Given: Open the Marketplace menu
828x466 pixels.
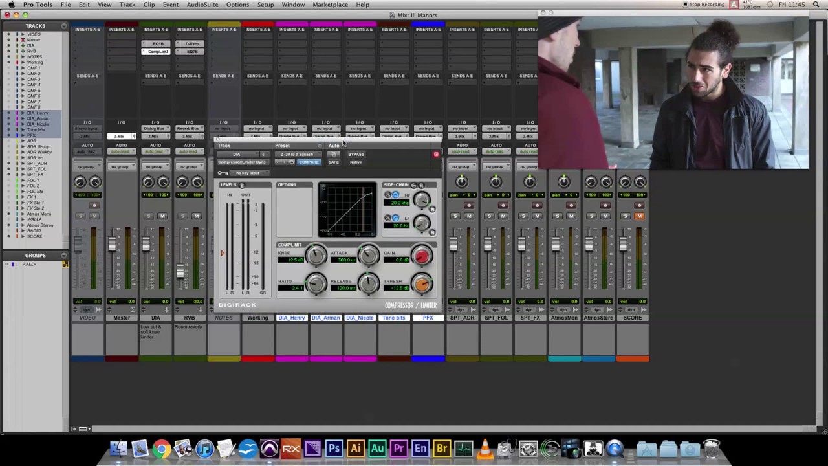Looking at the screenshot, I should click(x=330, y=5).
